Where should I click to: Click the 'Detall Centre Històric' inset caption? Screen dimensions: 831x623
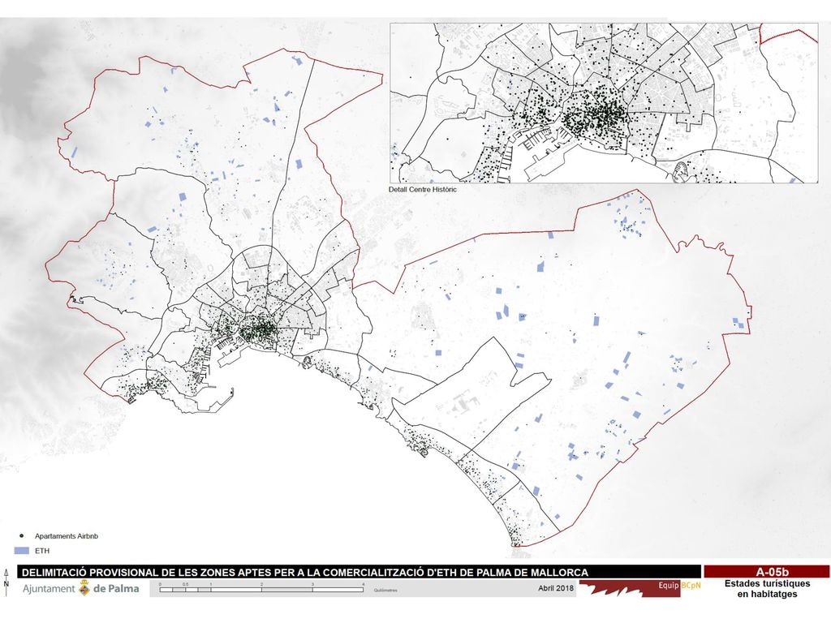(x=422, y=189)
